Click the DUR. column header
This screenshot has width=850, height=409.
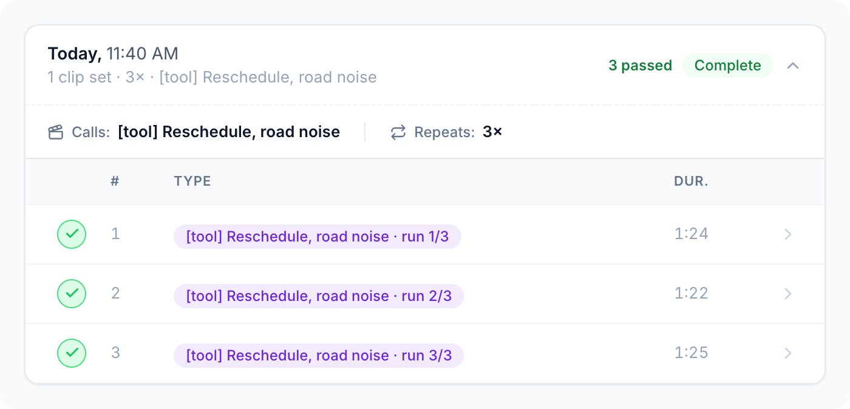pos(691,181)
